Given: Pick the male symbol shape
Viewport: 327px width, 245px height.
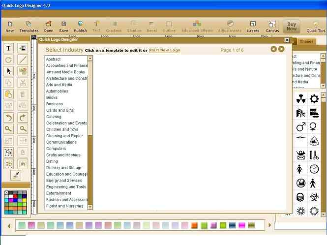Looking at the screenshot, I should pyautogui.click(x=301, y=126).
